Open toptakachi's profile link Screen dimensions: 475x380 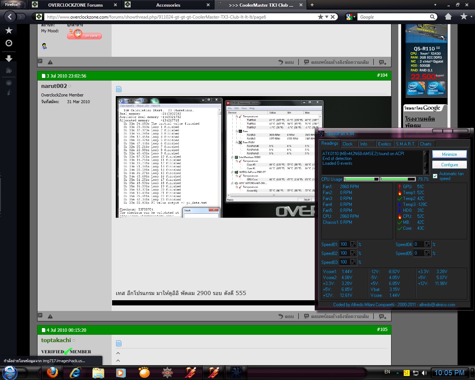[56, 340]
